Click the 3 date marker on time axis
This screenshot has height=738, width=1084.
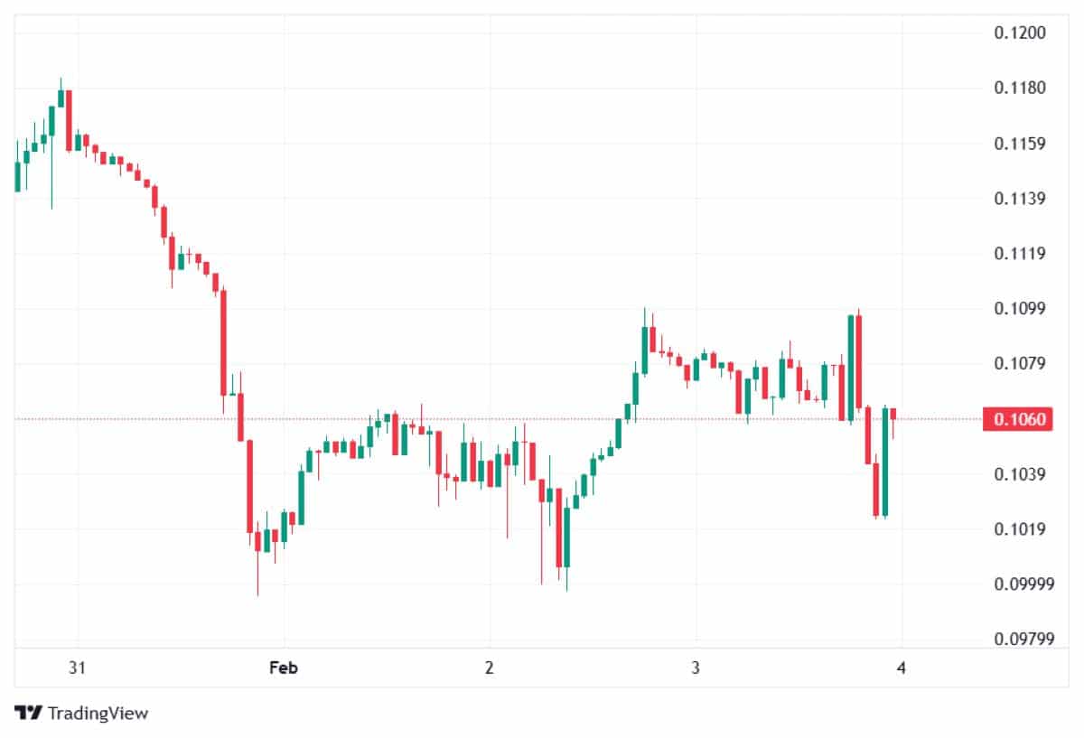(x=695, y=668)
